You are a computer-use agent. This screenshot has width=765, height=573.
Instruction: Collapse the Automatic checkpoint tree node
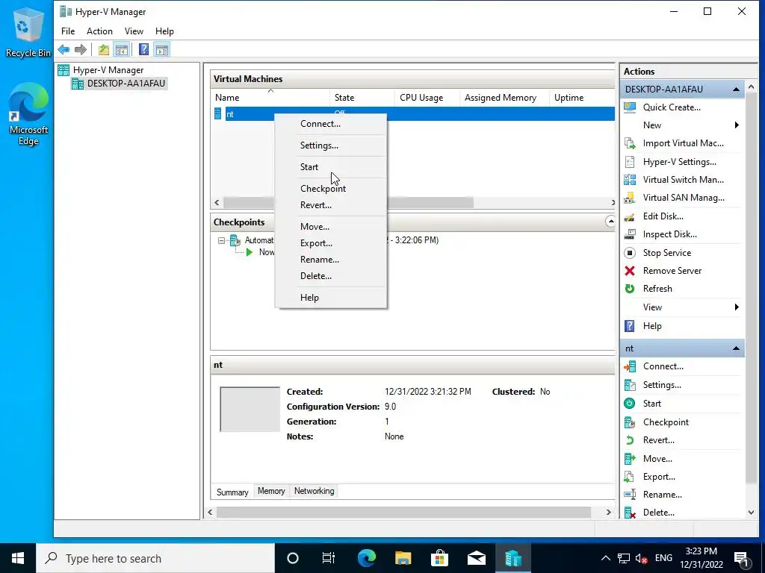pos(221,240)
